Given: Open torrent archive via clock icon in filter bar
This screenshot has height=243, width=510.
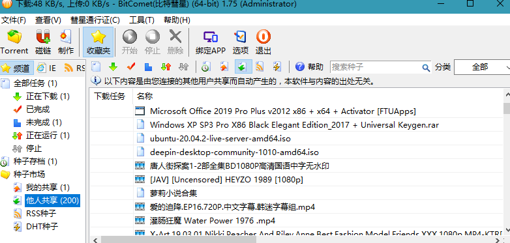Looking at the screenshot, I should pyautogui.click(x=205, y=67).
